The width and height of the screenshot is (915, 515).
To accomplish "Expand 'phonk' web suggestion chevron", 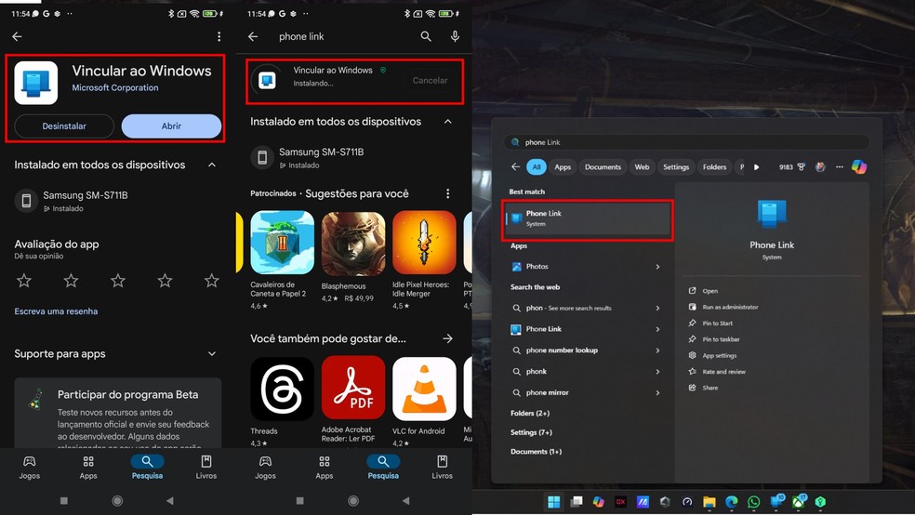I will click(657, 372).
